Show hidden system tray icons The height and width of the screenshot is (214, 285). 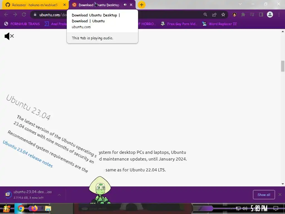[231, 208]
